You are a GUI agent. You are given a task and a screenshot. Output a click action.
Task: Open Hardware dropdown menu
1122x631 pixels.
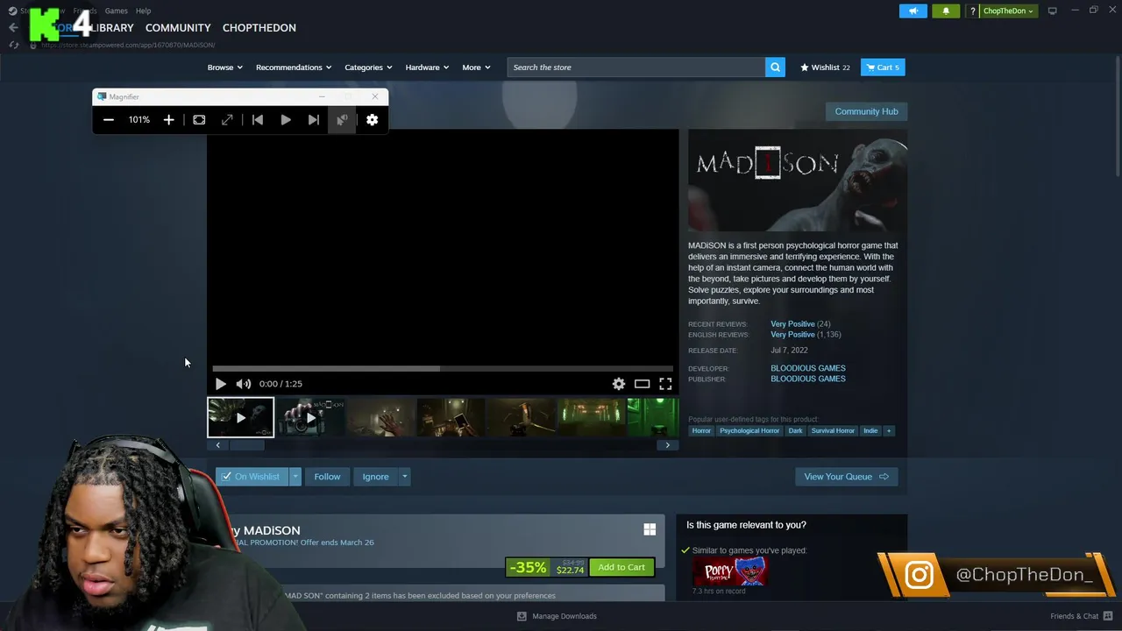pyautogui.click(x=427, y=67)
